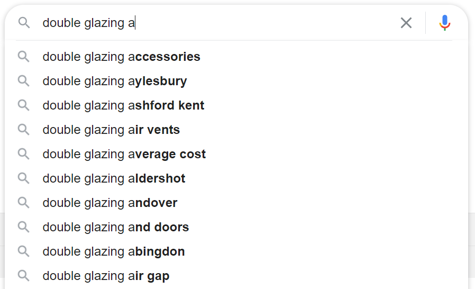Click the voice search microphone icon
475x289 pixels.
click(445, 23)
